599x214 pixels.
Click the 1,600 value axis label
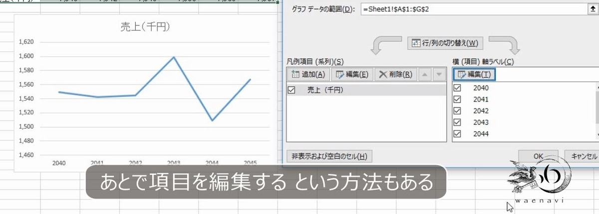click(x=26, y=56)
